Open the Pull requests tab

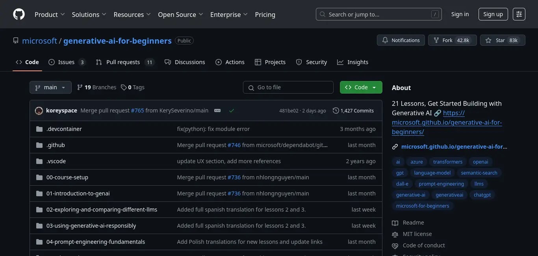[125, 62]
